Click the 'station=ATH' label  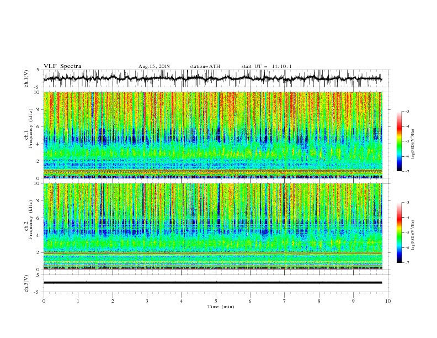(x=205, y=66)
